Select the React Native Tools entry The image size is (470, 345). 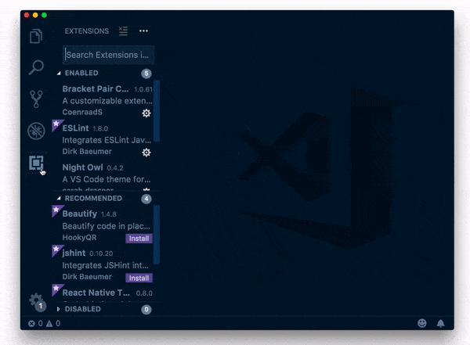pyautogui.click(x=103, y=294)
